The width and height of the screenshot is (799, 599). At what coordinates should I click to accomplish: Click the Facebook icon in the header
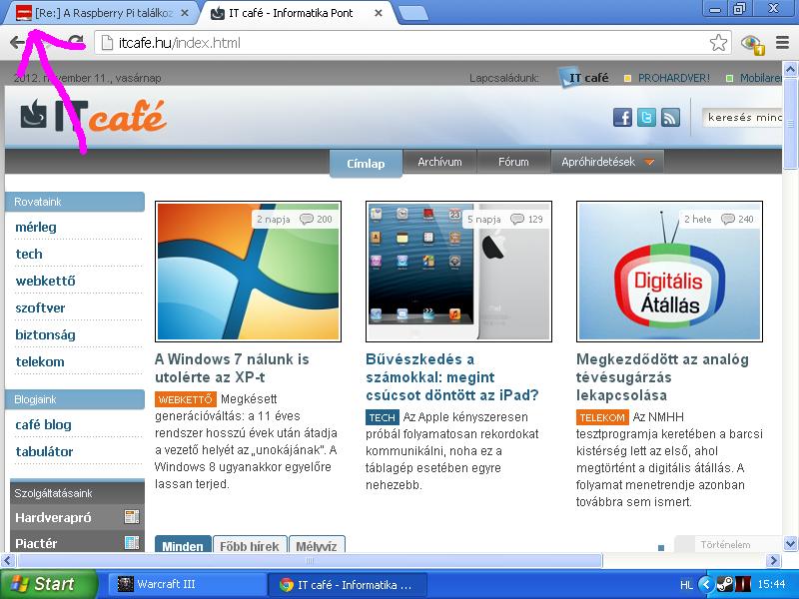tap(622, 118)
